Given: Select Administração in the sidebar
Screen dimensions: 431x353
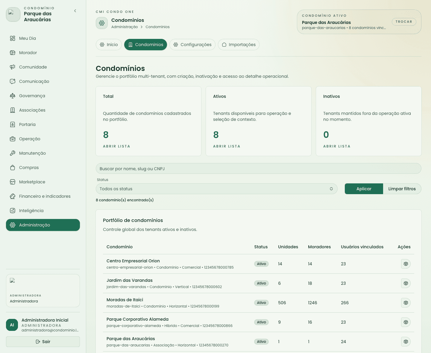Looking at the screenshot, I should click(x=43, y=225).
